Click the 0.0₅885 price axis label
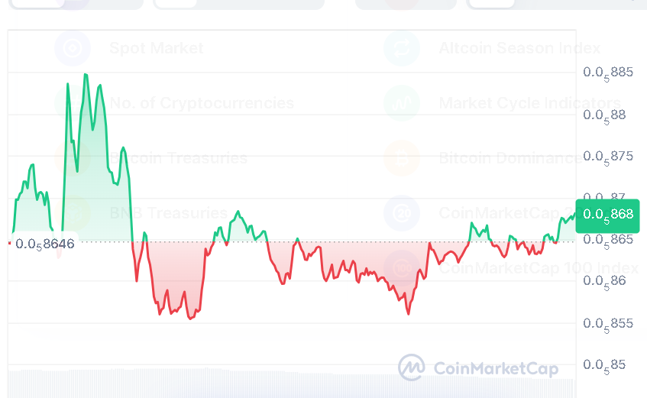Viewport: 647px width, 398px height. coord(608,73)
